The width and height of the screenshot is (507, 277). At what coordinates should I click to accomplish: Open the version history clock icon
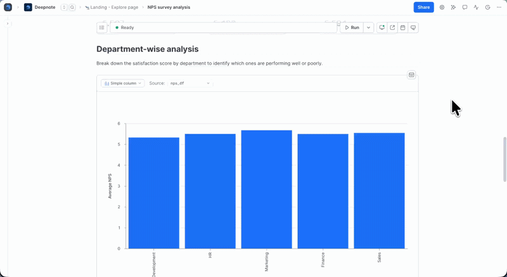coord(487,7)
